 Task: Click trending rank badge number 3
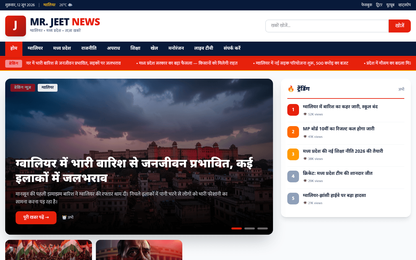pos(293,154)
